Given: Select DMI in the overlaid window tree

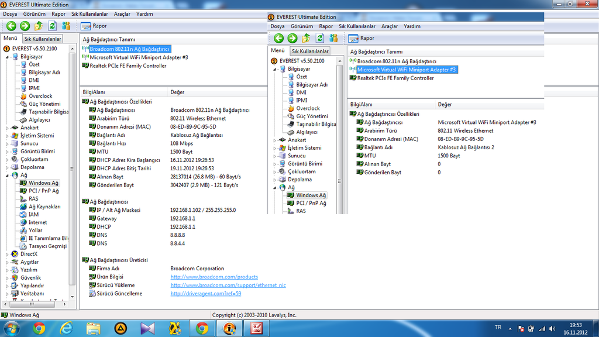Looking at the screenshot, I should coord(301,92).
